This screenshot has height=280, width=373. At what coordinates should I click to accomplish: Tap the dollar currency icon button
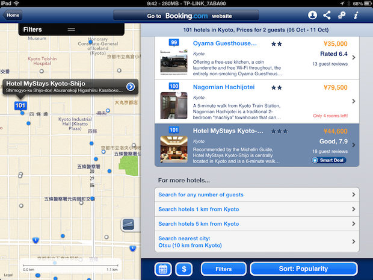coord(184,269)
